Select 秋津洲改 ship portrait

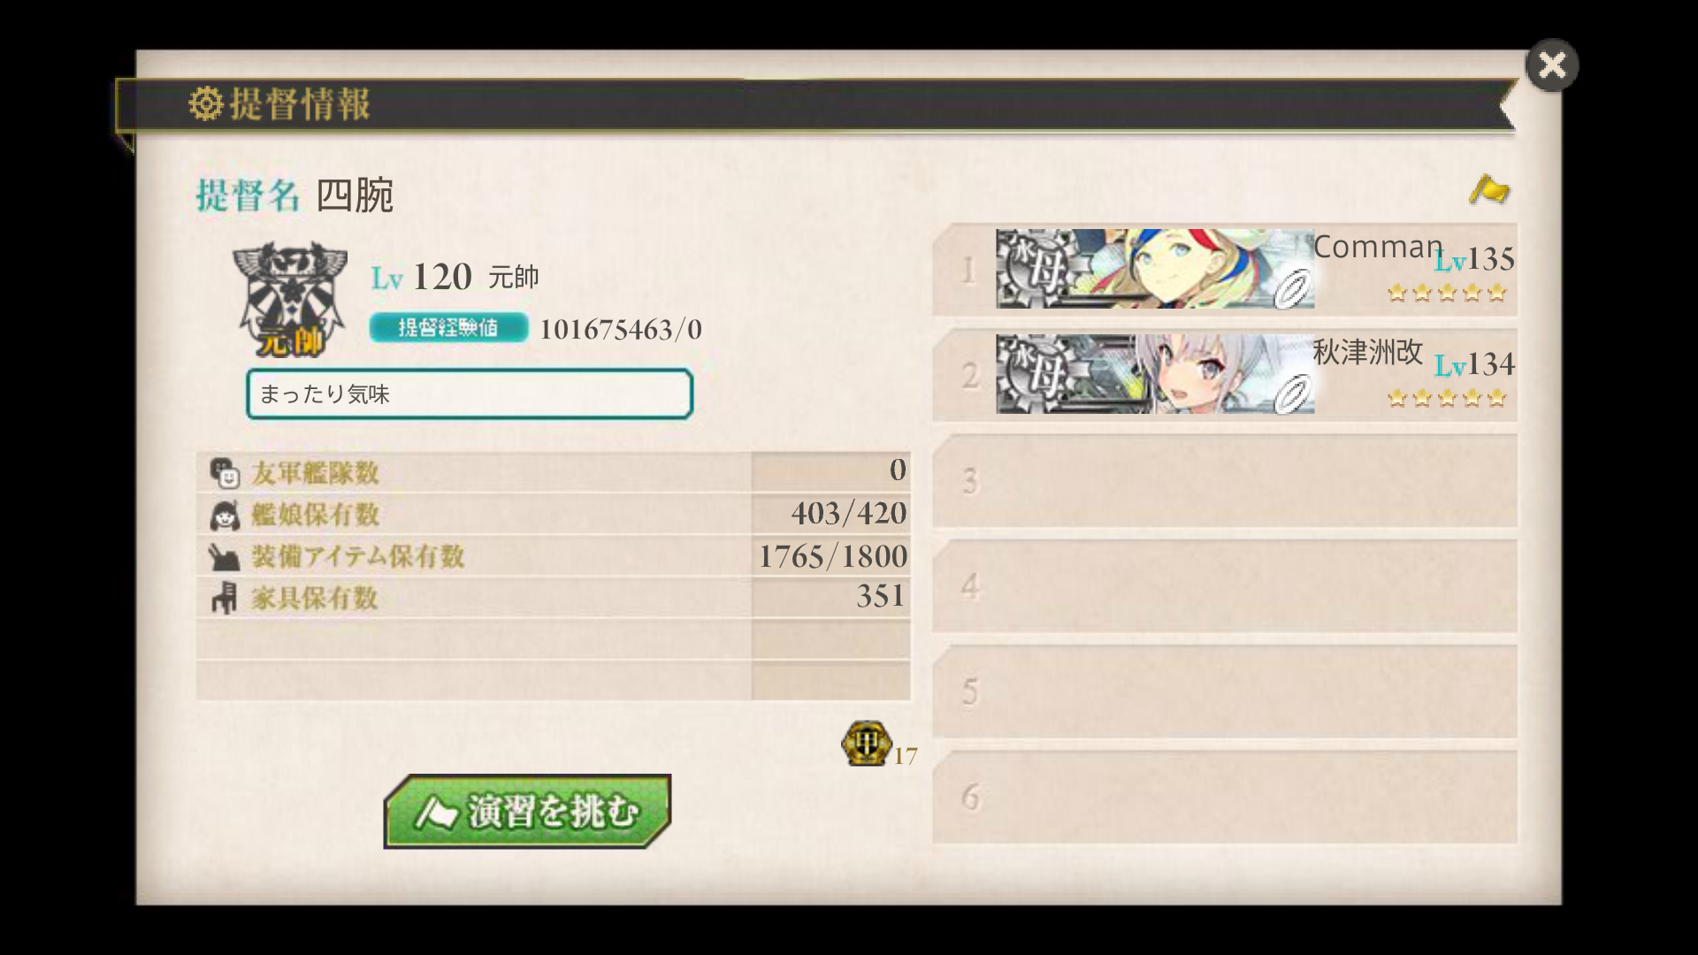pyautogui.click(x=1154, y=374)
